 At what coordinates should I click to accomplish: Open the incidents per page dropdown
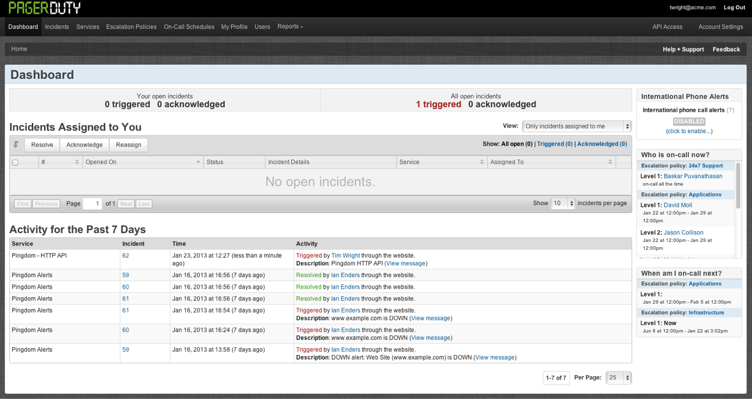(x=563, y=203)
